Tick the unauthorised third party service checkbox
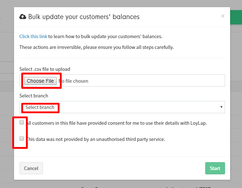242x188 pixels. (22, 138)
